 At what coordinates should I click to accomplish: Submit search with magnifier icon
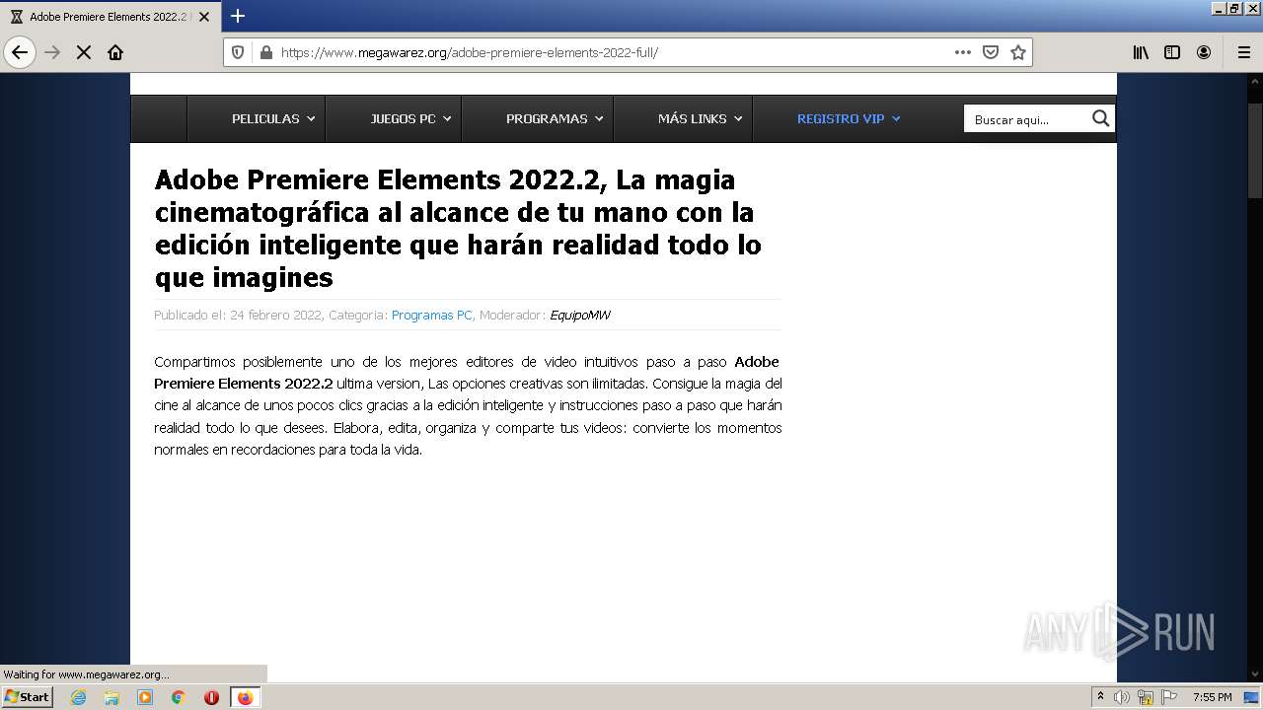1101,118
